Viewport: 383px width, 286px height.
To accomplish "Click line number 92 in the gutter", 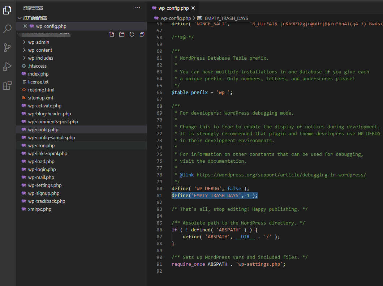I will tap(159, 271).
